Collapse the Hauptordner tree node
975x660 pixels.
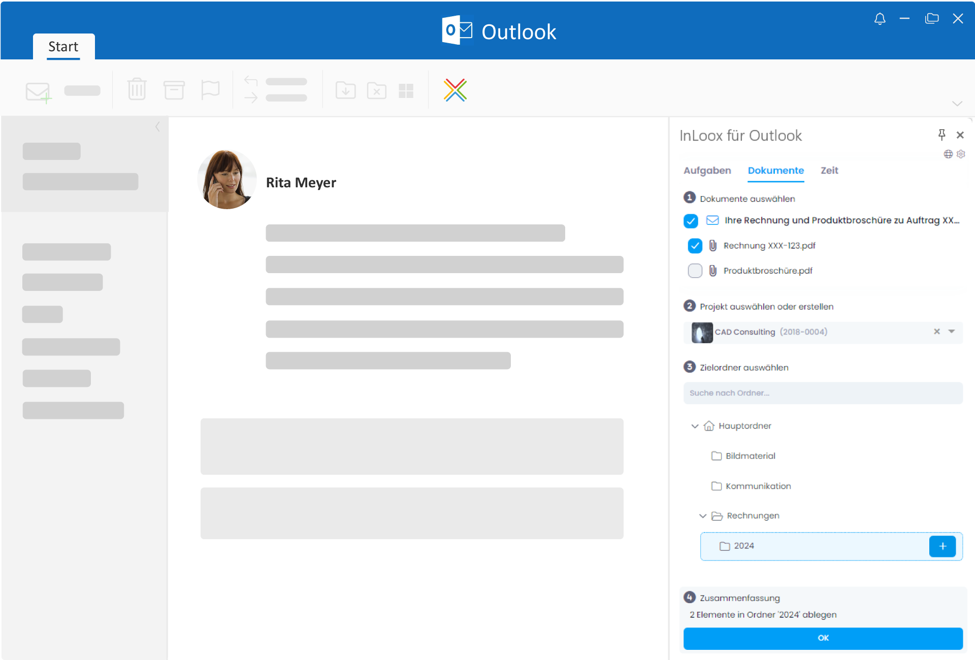coord(695,426)
